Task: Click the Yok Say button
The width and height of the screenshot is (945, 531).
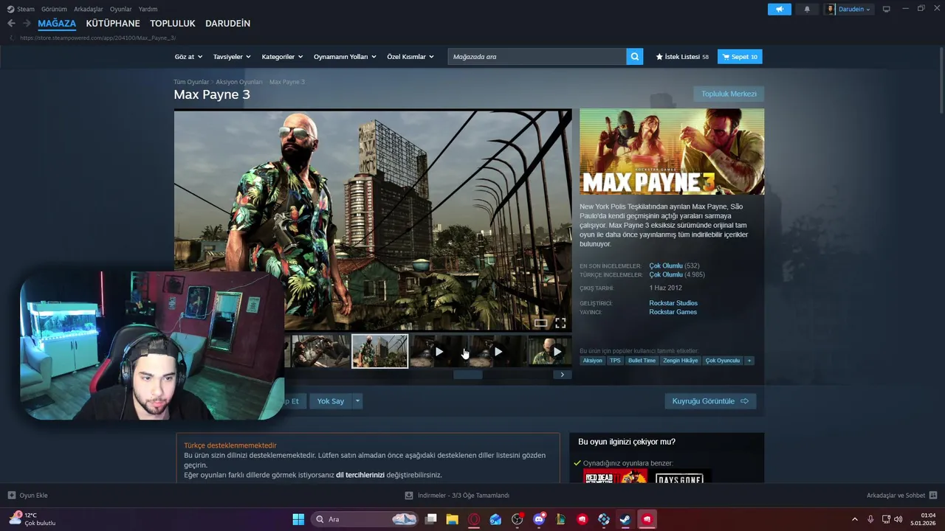Action: [331, 401]
